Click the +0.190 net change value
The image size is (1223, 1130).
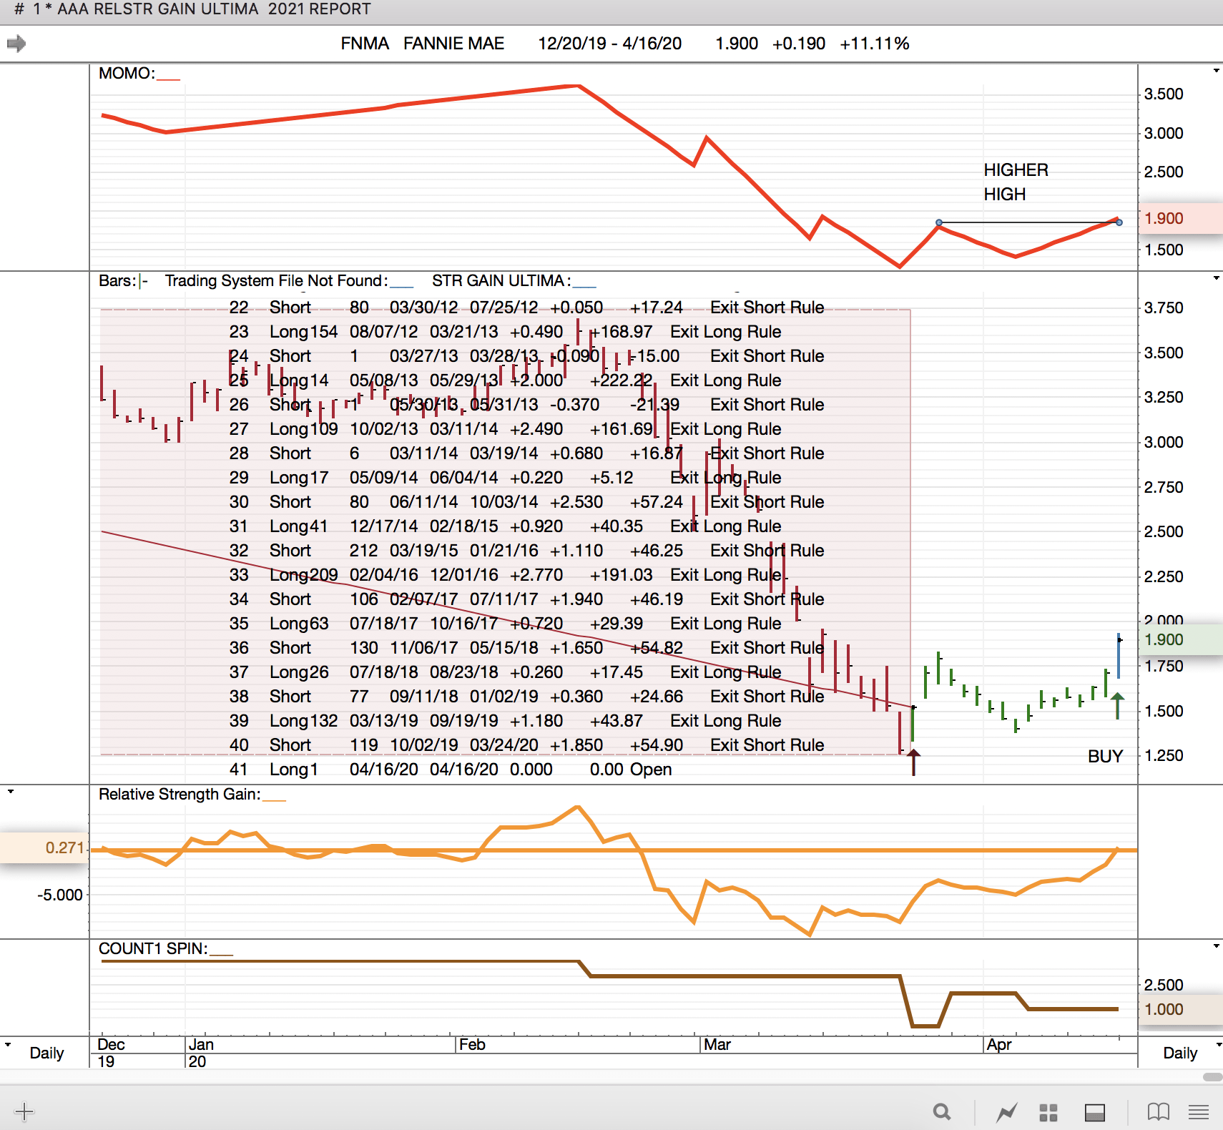(799, 44)
